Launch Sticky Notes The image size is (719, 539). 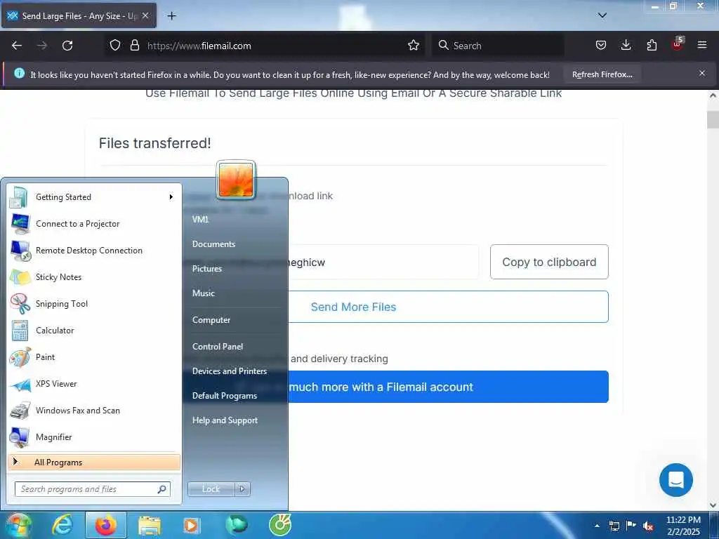point(94,277)
